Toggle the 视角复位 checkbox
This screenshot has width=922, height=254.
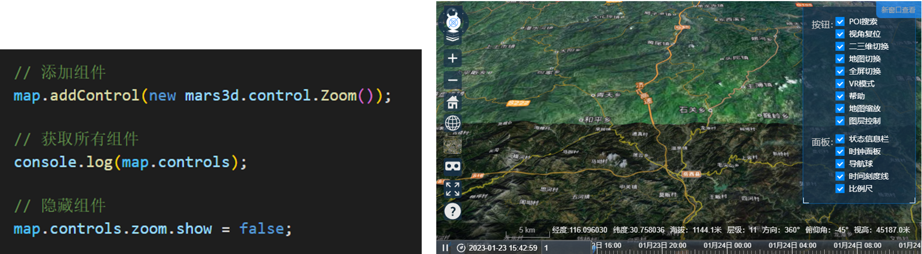tap(840, 34)
